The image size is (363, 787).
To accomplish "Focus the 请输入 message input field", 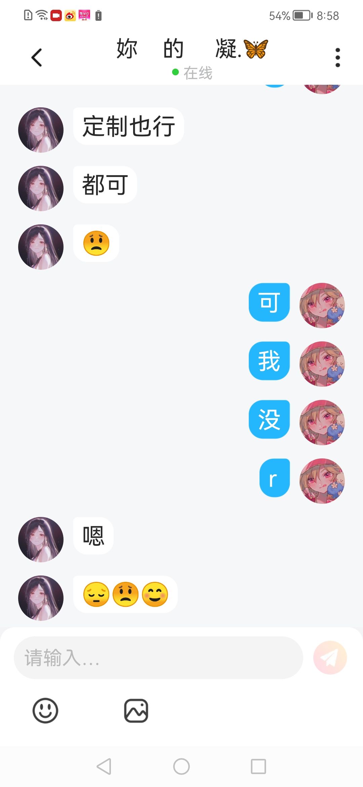I will (158, 658).
